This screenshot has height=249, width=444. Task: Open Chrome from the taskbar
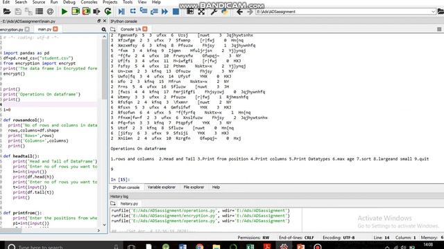point(199,247)
